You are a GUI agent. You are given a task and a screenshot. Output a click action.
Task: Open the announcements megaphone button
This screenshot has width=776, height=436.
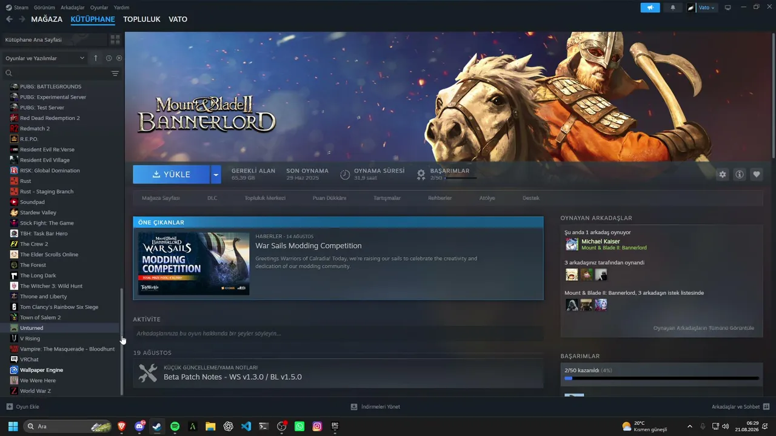649,8
